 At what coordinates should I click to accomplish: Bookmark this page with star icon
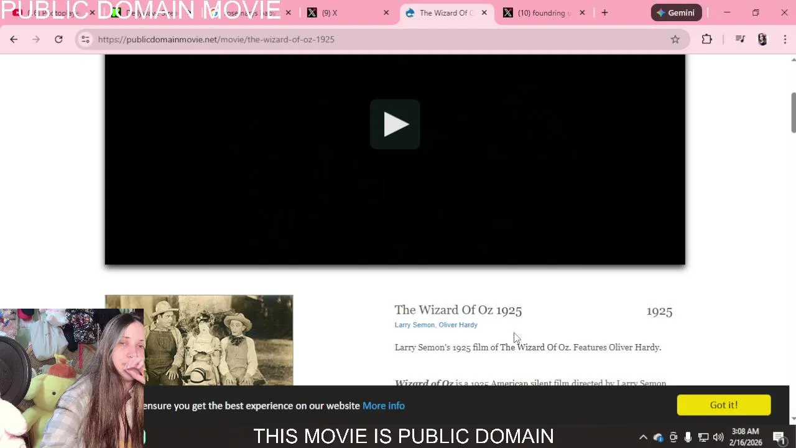pos(675,39)
